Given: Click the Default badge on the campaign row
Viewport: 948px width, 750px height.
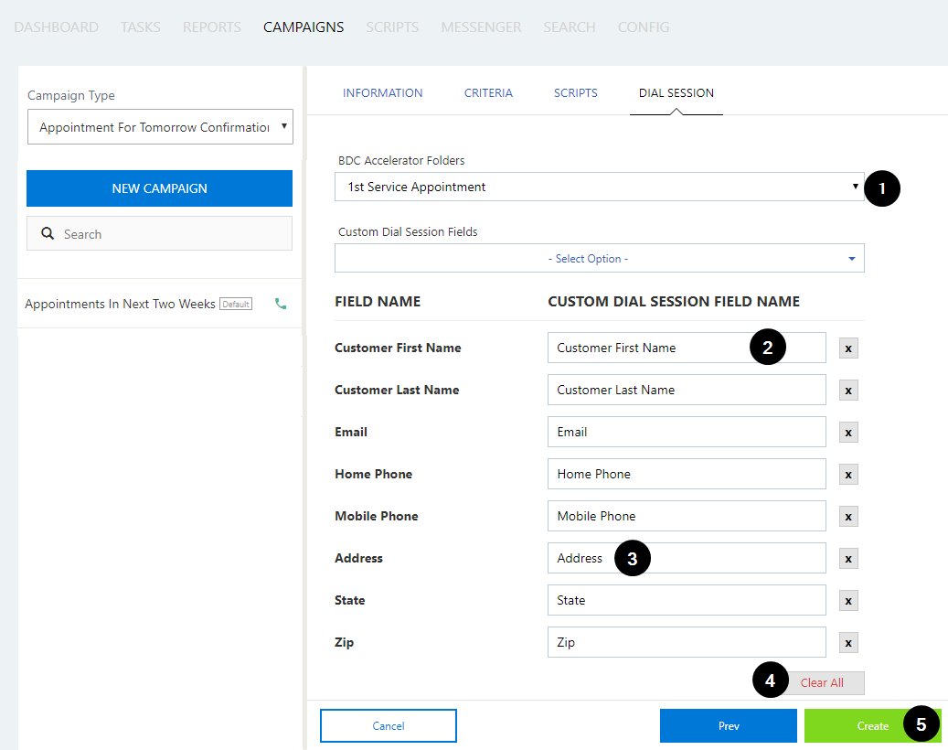Looking at the screenshot, I should pos(236,305).
